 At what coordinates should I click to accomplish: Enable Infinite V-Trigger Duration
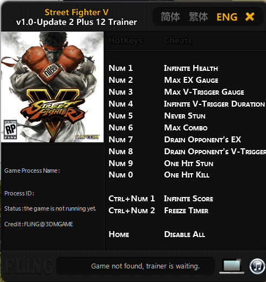214,104
